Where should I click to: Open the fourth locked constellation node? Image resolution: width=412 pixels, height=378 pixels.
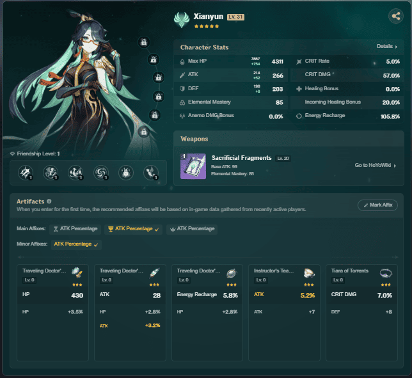[159, 97]
